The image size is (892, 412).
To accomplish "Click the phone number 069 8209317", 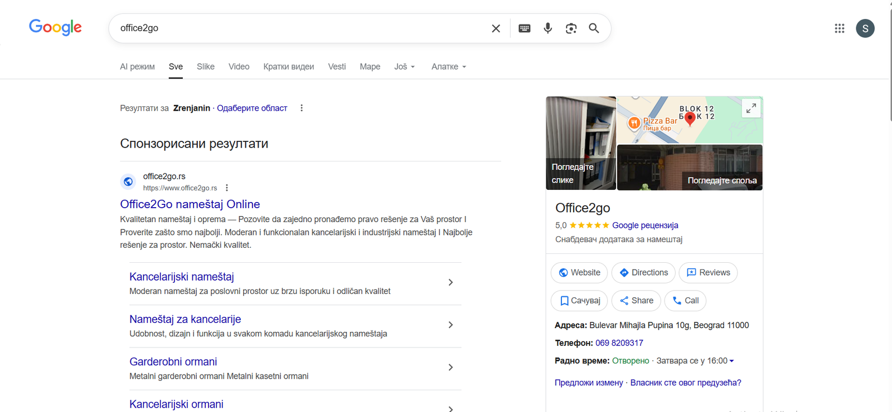I will coord(619,343).
